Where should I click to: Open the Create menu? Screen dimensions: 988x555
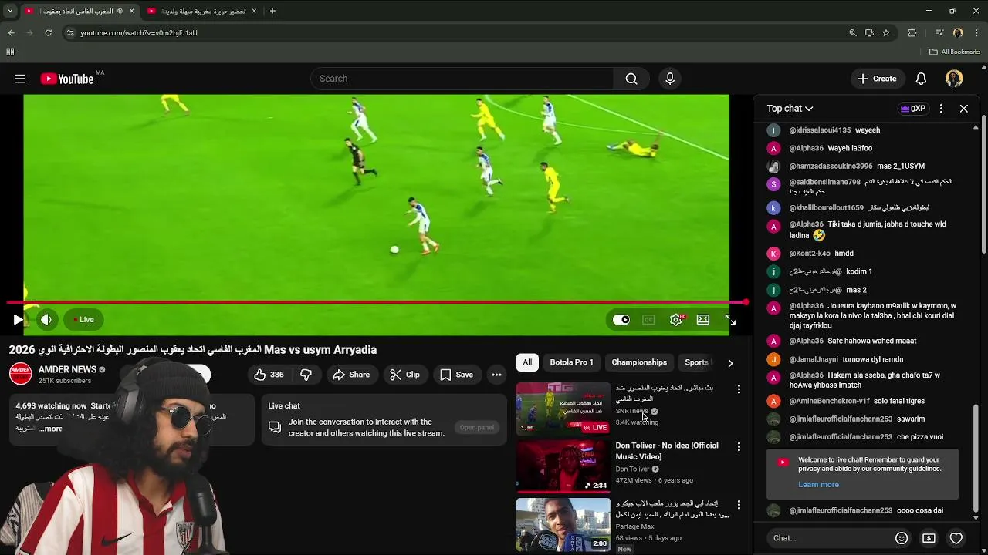click(877, 79)
